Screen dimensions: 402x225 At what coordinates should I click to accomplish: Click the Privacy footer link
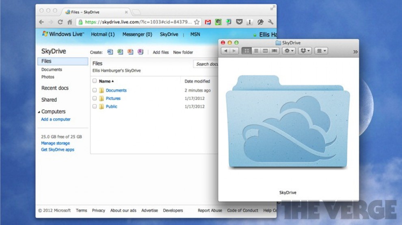pyautogui.click(x=98, y=210)
